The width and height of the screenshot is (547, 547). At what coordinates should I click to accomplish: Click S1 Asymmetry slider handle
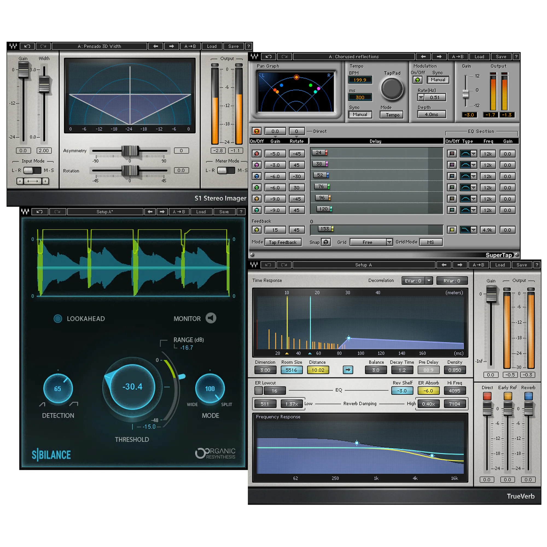pyautogui.click(x=130, y=151)
